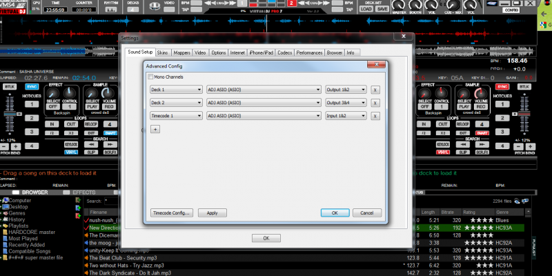
Task: Add a new audio routing row
Action: click(155, 129)
